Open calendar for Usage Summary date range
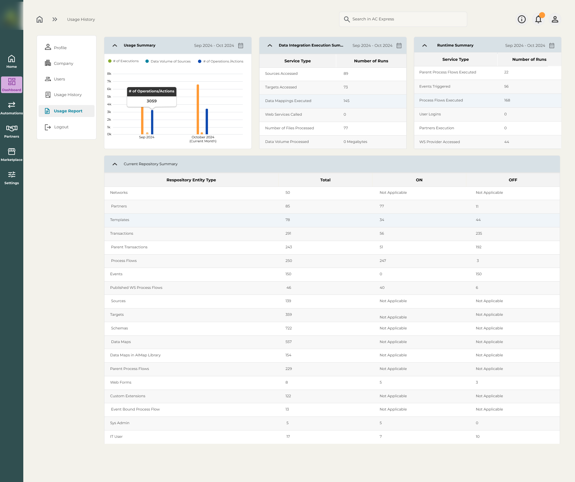 (x=241, y=46)
